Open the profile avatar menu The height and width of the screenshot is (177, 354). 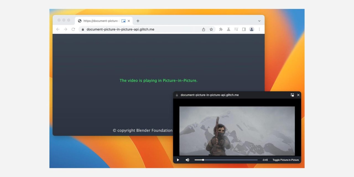[x=251, y=29]
